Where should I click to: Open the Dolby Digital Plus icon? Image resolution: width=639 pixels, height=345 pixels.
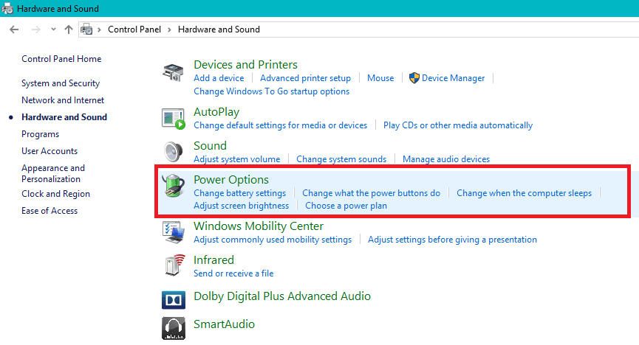(x=173, y=299)
